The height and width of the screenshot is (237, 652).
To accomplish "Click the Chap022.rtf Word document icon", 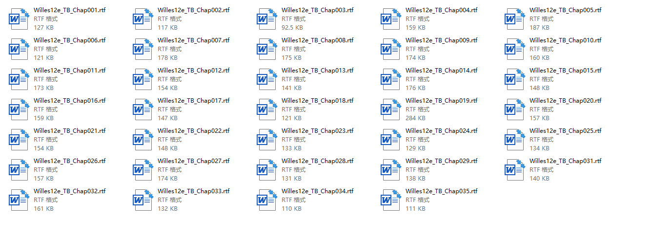I will 143,139.
